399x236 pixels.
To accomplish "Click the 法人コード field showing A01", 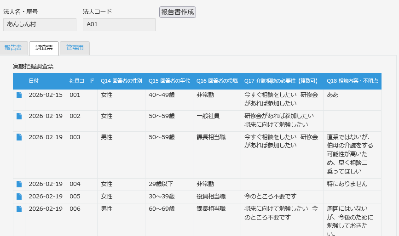I will 119,25.
